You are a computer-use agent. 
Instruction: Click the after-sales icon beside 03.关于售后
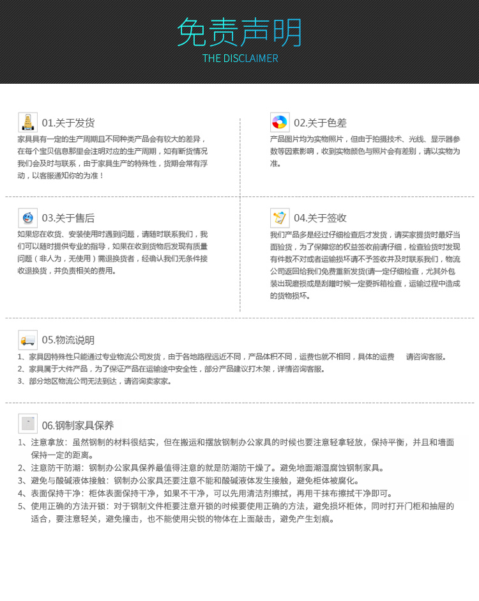coord(27,217)
